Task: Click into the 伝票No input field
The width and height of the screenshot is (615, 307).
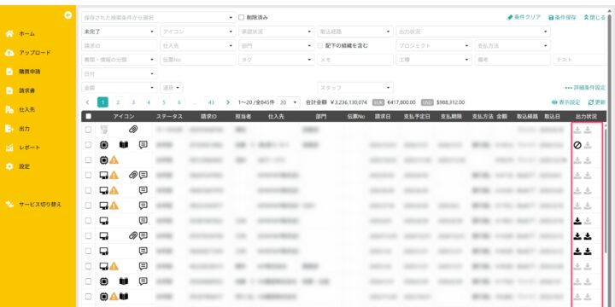Action: [198, 60]
